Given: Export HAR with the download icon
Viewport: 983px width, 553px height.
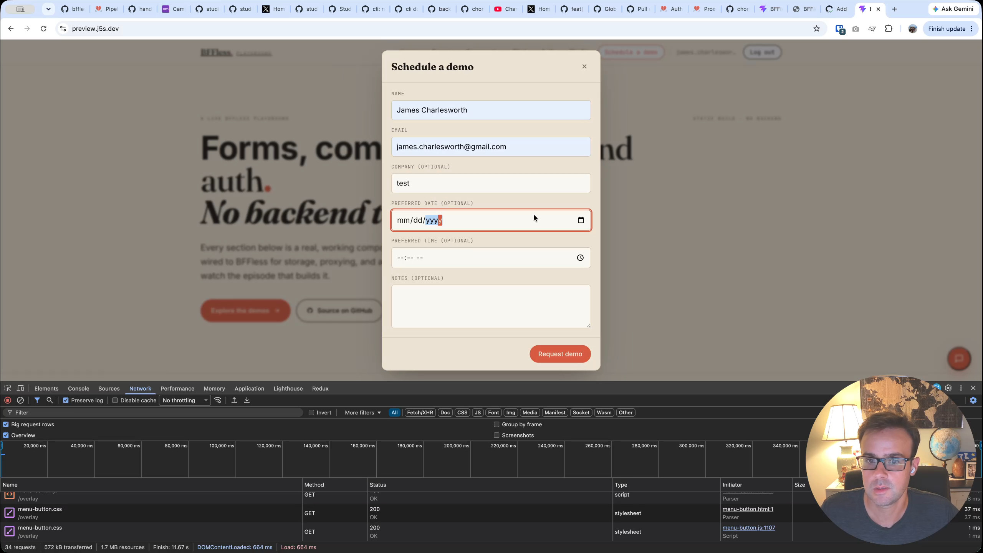Looking at the screenshot, I should point(247,400).
